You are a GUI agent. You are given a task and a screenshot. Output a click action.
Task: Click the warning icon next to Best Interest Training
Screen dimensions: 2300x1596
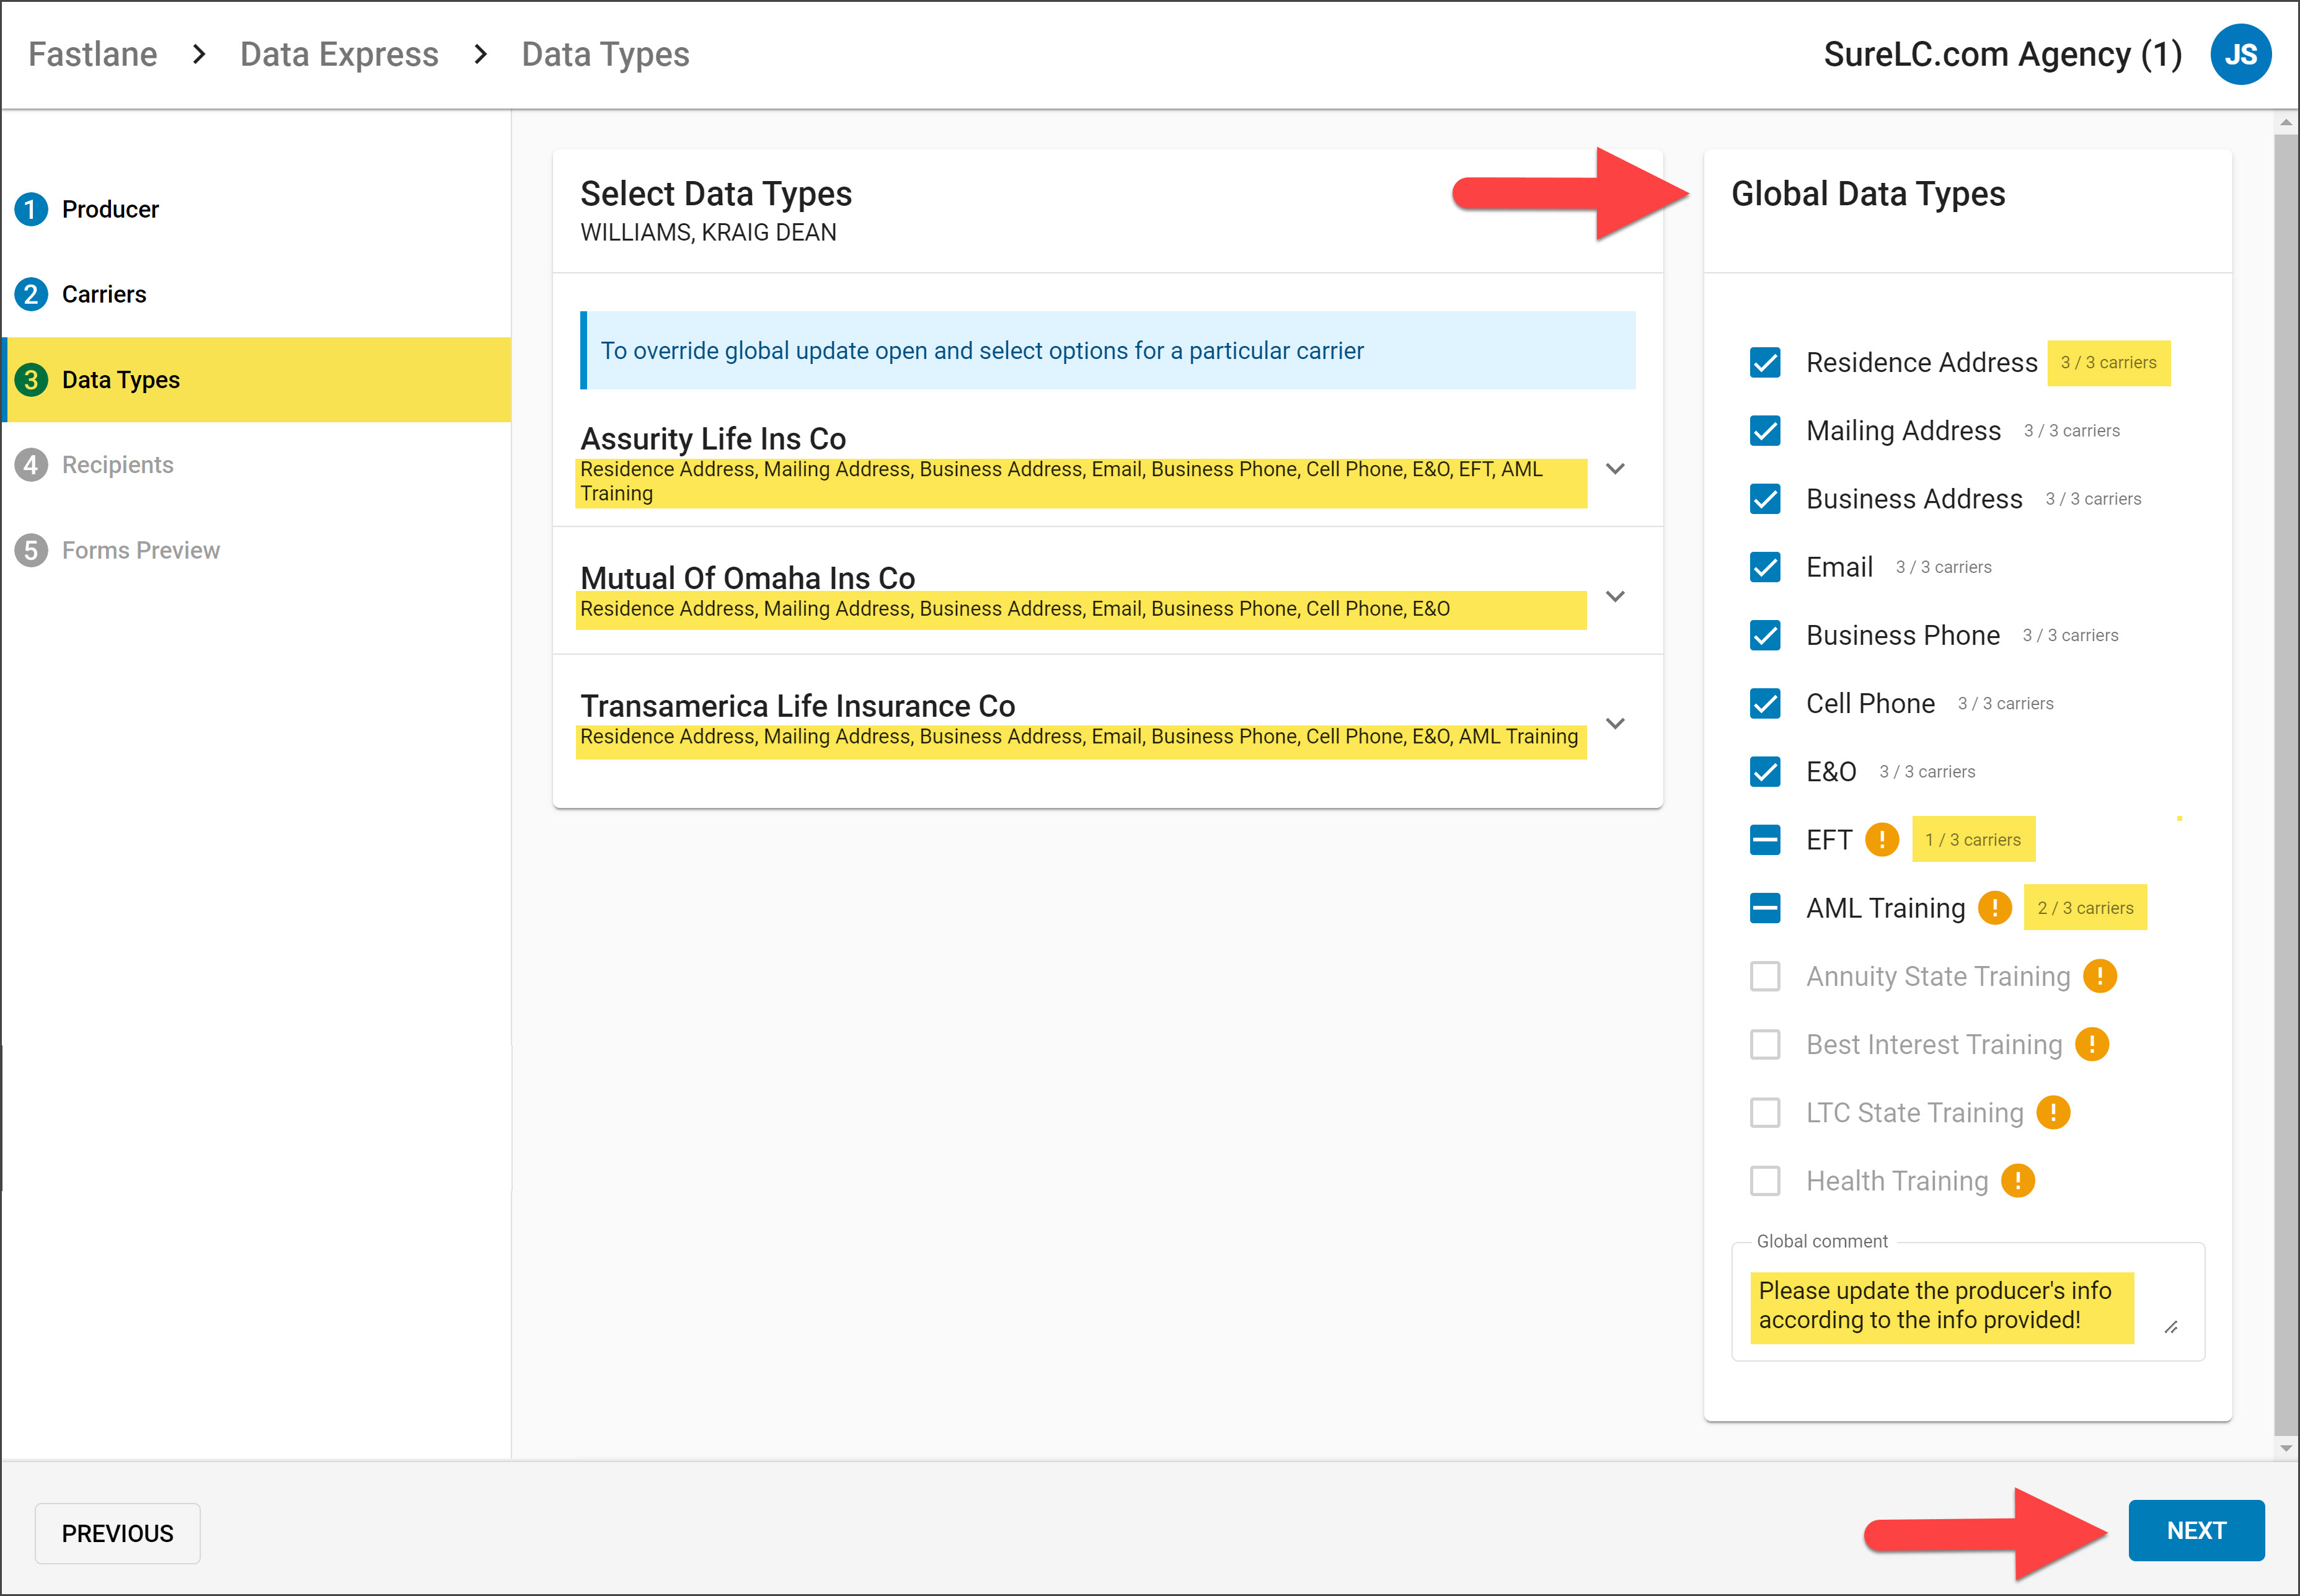(x=2092, y=1044)
